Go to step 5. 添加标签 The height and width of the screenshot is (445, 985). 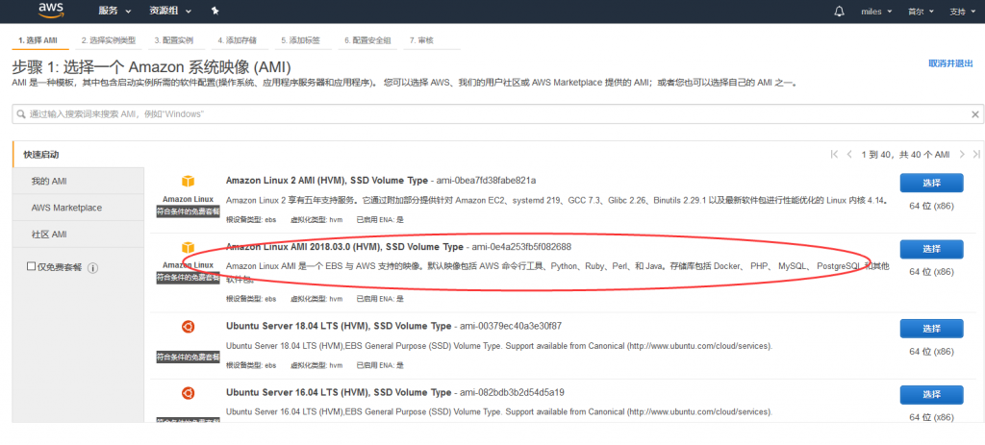tap(301, 40)
